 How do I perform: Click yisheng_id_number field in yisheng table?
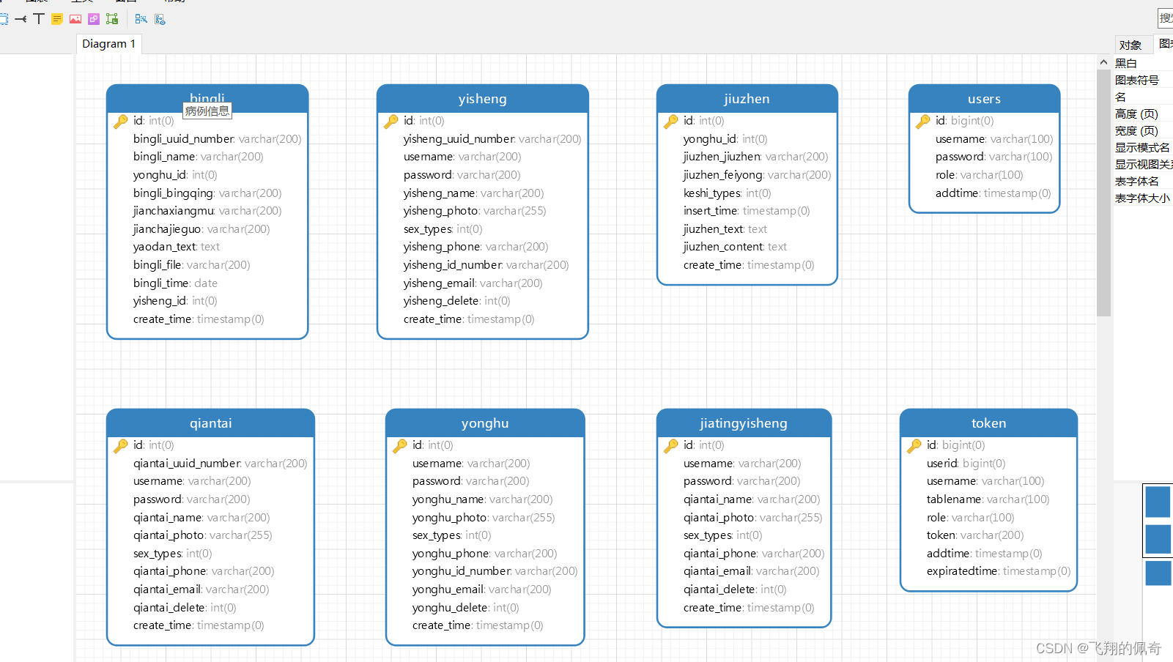486,265
